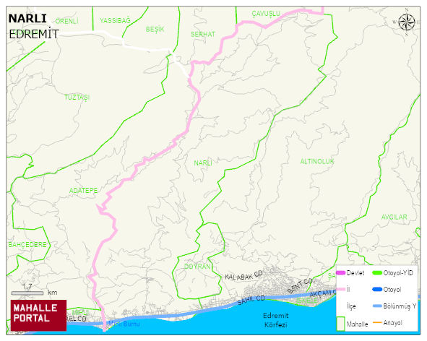Click the ADATEPE label on map
Image resolution: width=427 pixels, height=341 pixels.
click(83, 191)
